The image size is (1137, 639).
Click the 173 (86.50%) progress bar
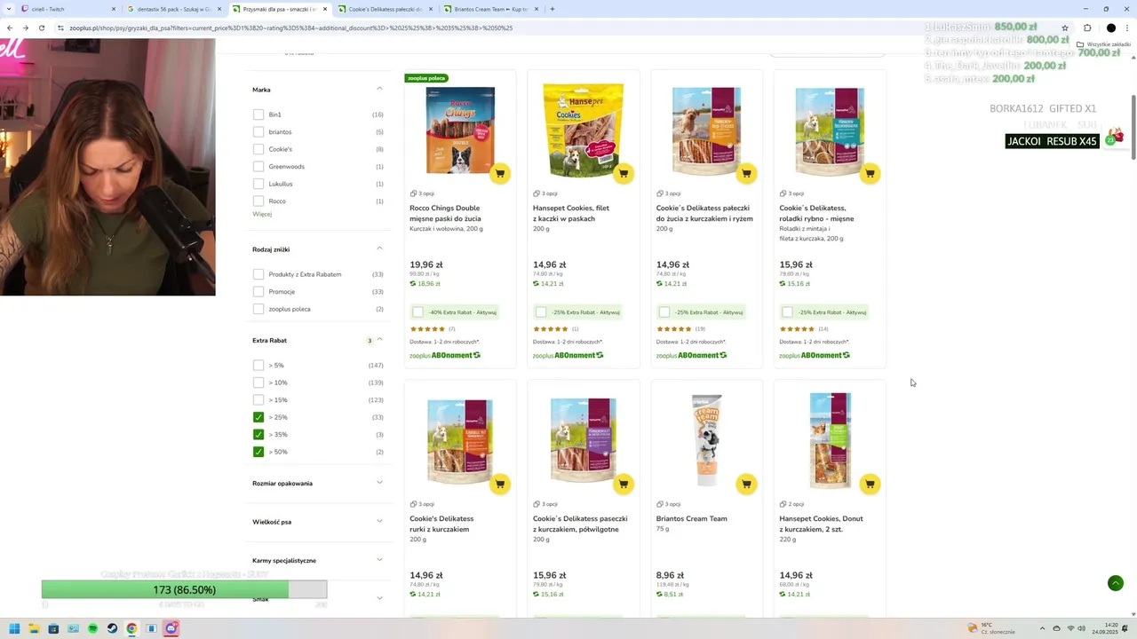(x=184, y=590)
